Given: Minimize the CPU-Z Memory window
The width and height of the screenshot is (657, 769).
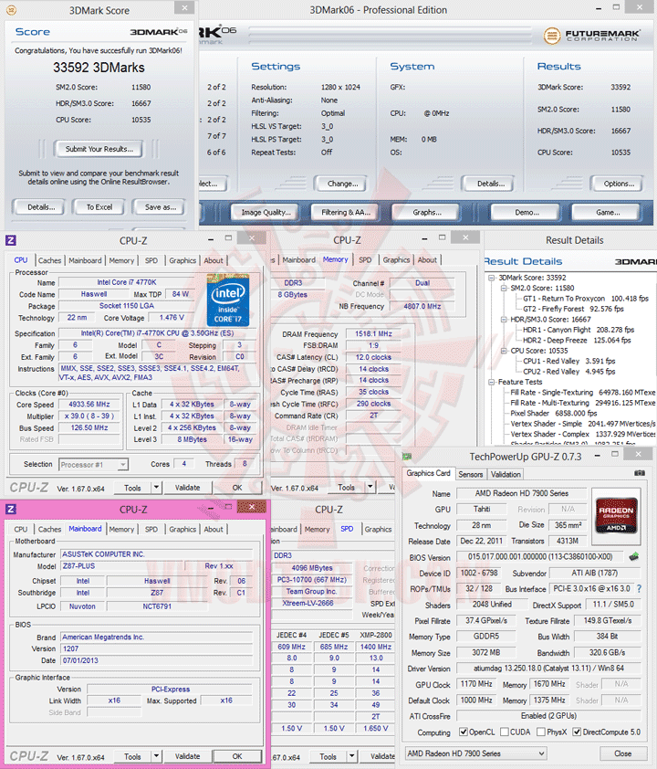Looking at the screenshot, I should click(424, 239).
